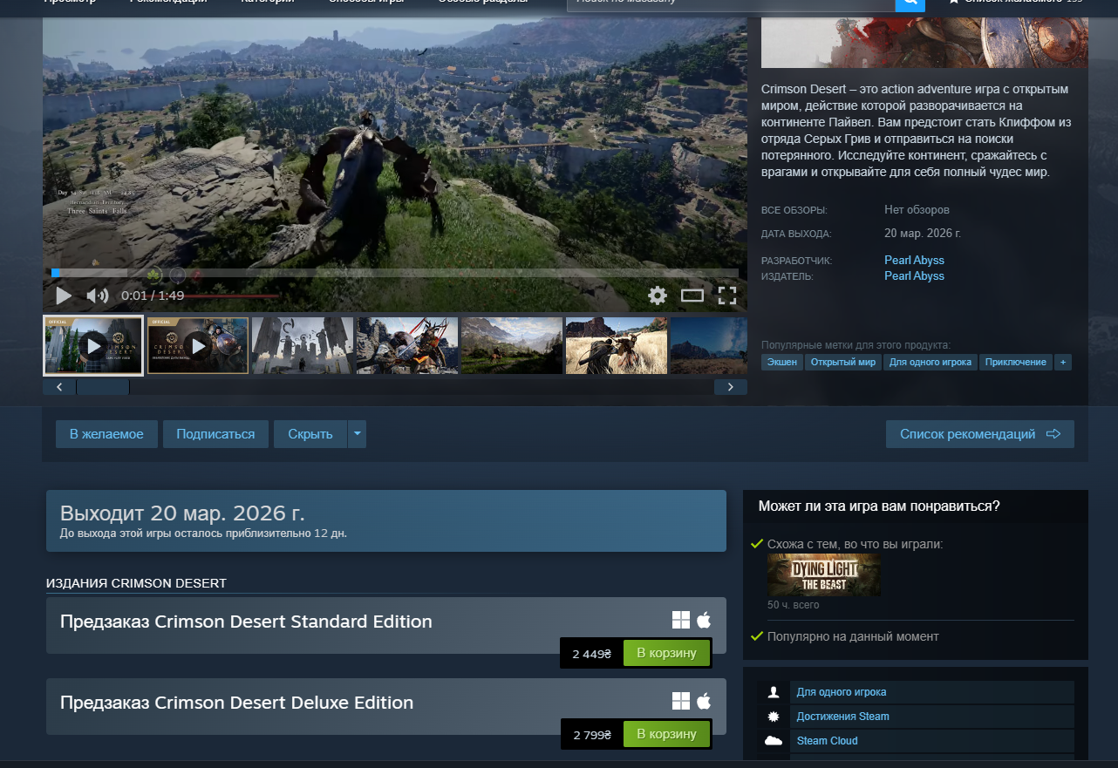Open Для одного игрока feature link
The height and width of the screenshot is (768, 1118).
click(842, 692)
